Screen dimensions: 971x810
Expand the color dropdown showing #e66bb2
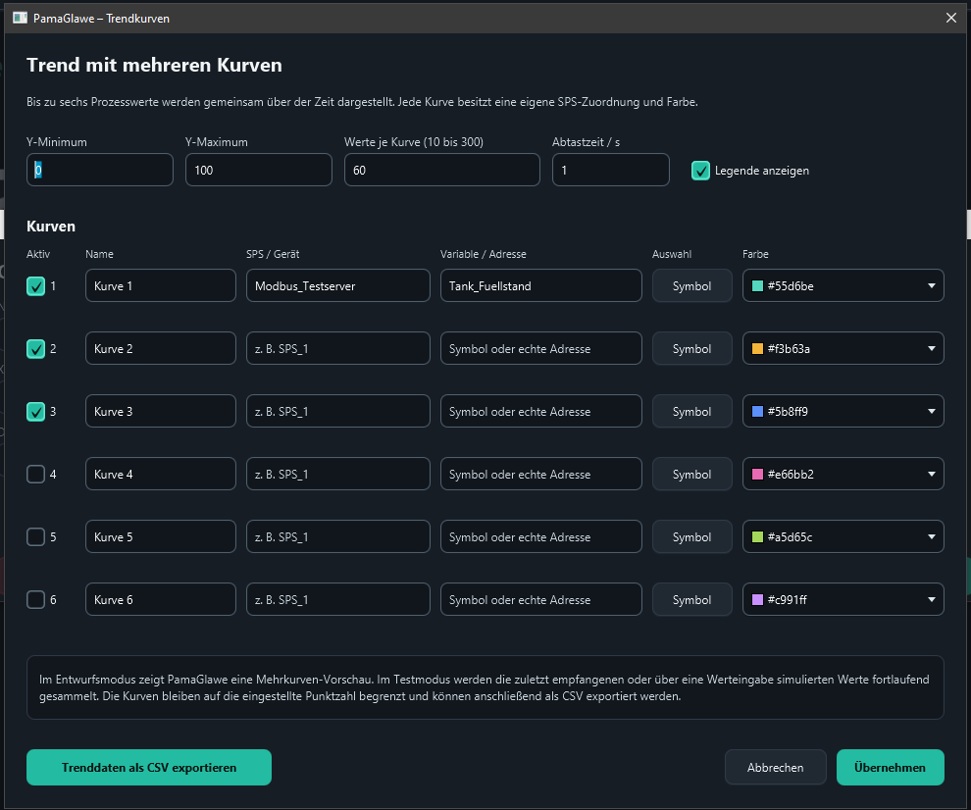point(843,474)
